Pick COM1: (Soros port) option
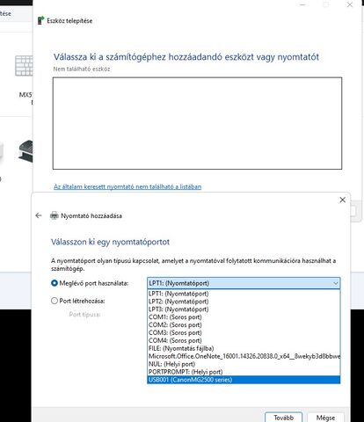Image resolution: width=364 pixels, height=422 pixels. pyautogui.click(x=244, y=317)
